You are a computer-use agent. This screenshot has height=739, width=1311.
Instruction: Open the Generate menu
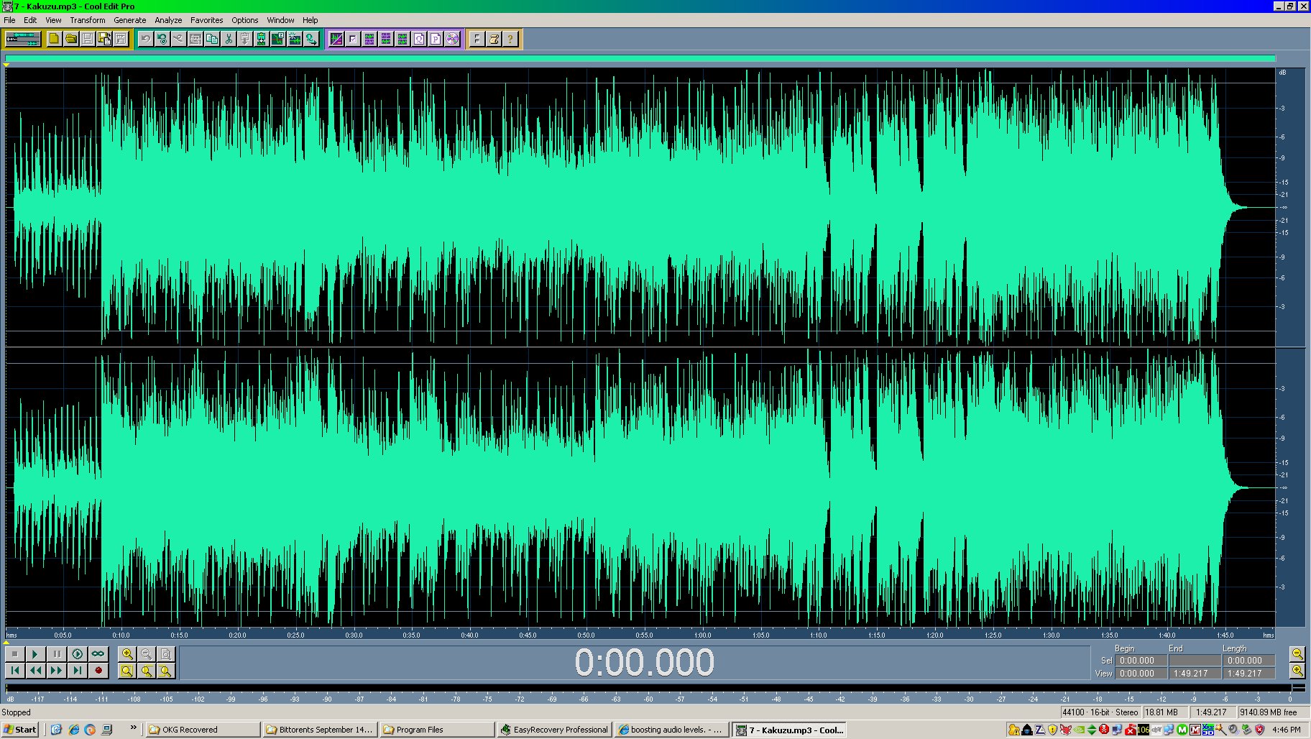[x=130, y=20]
